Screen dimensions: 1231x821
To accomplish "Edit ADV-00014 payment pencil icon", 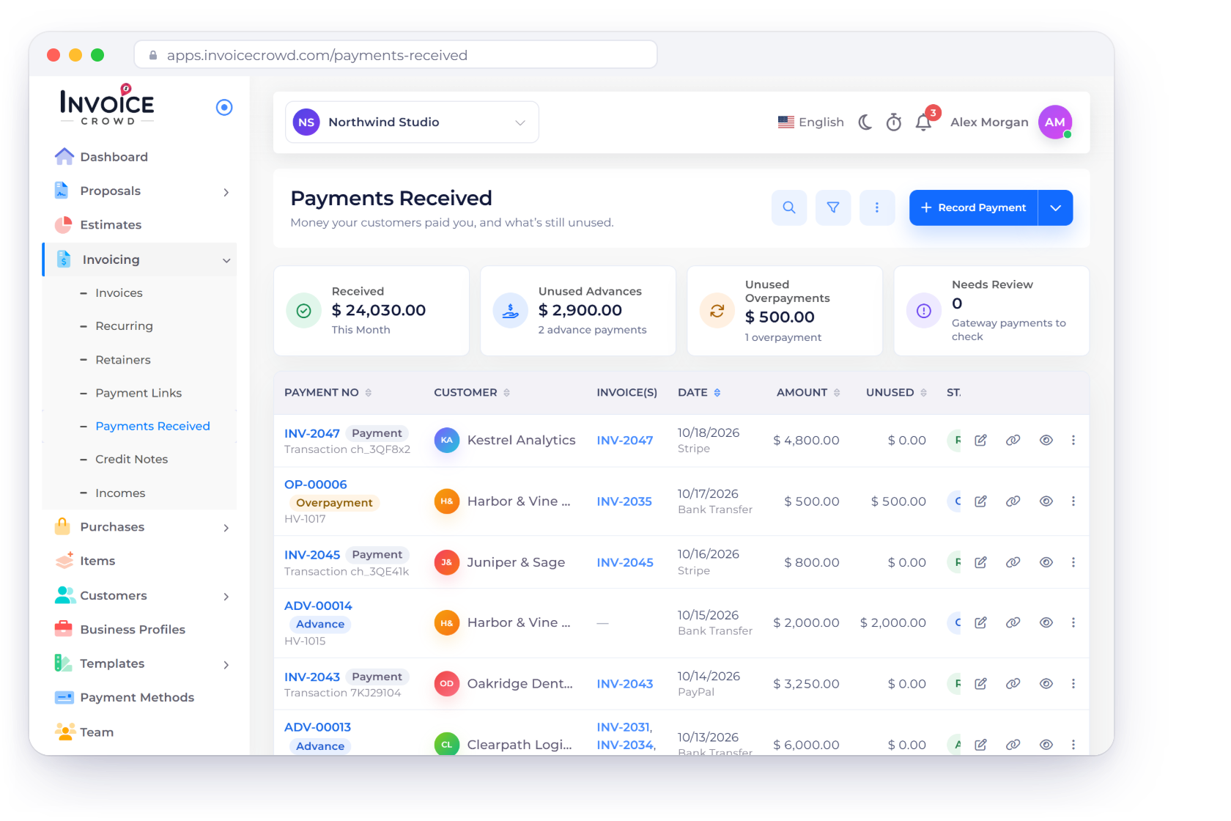I will point(980,622).
